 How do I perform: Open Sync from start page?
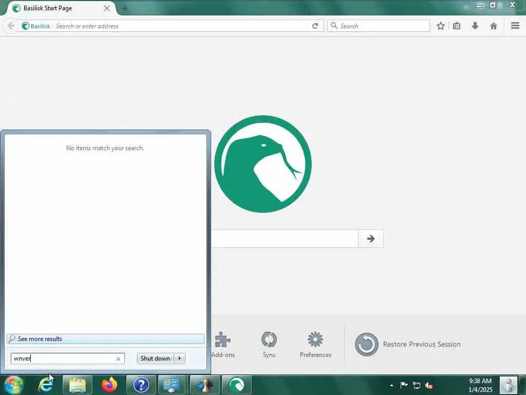pos(269,345)
